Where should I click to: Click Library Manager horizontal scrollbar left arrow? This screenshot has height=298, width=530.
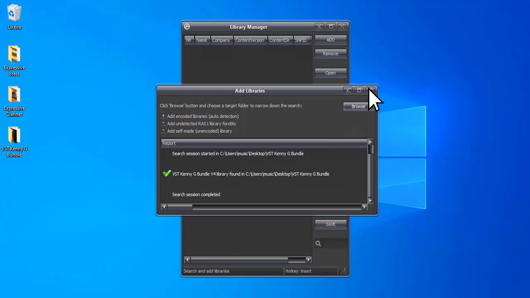187,260
